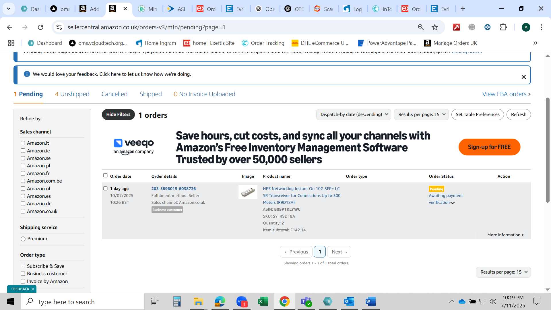This screenshot has height=310, width=551.
Task: Open Excel from the taskbar
Action: (263, 302)
